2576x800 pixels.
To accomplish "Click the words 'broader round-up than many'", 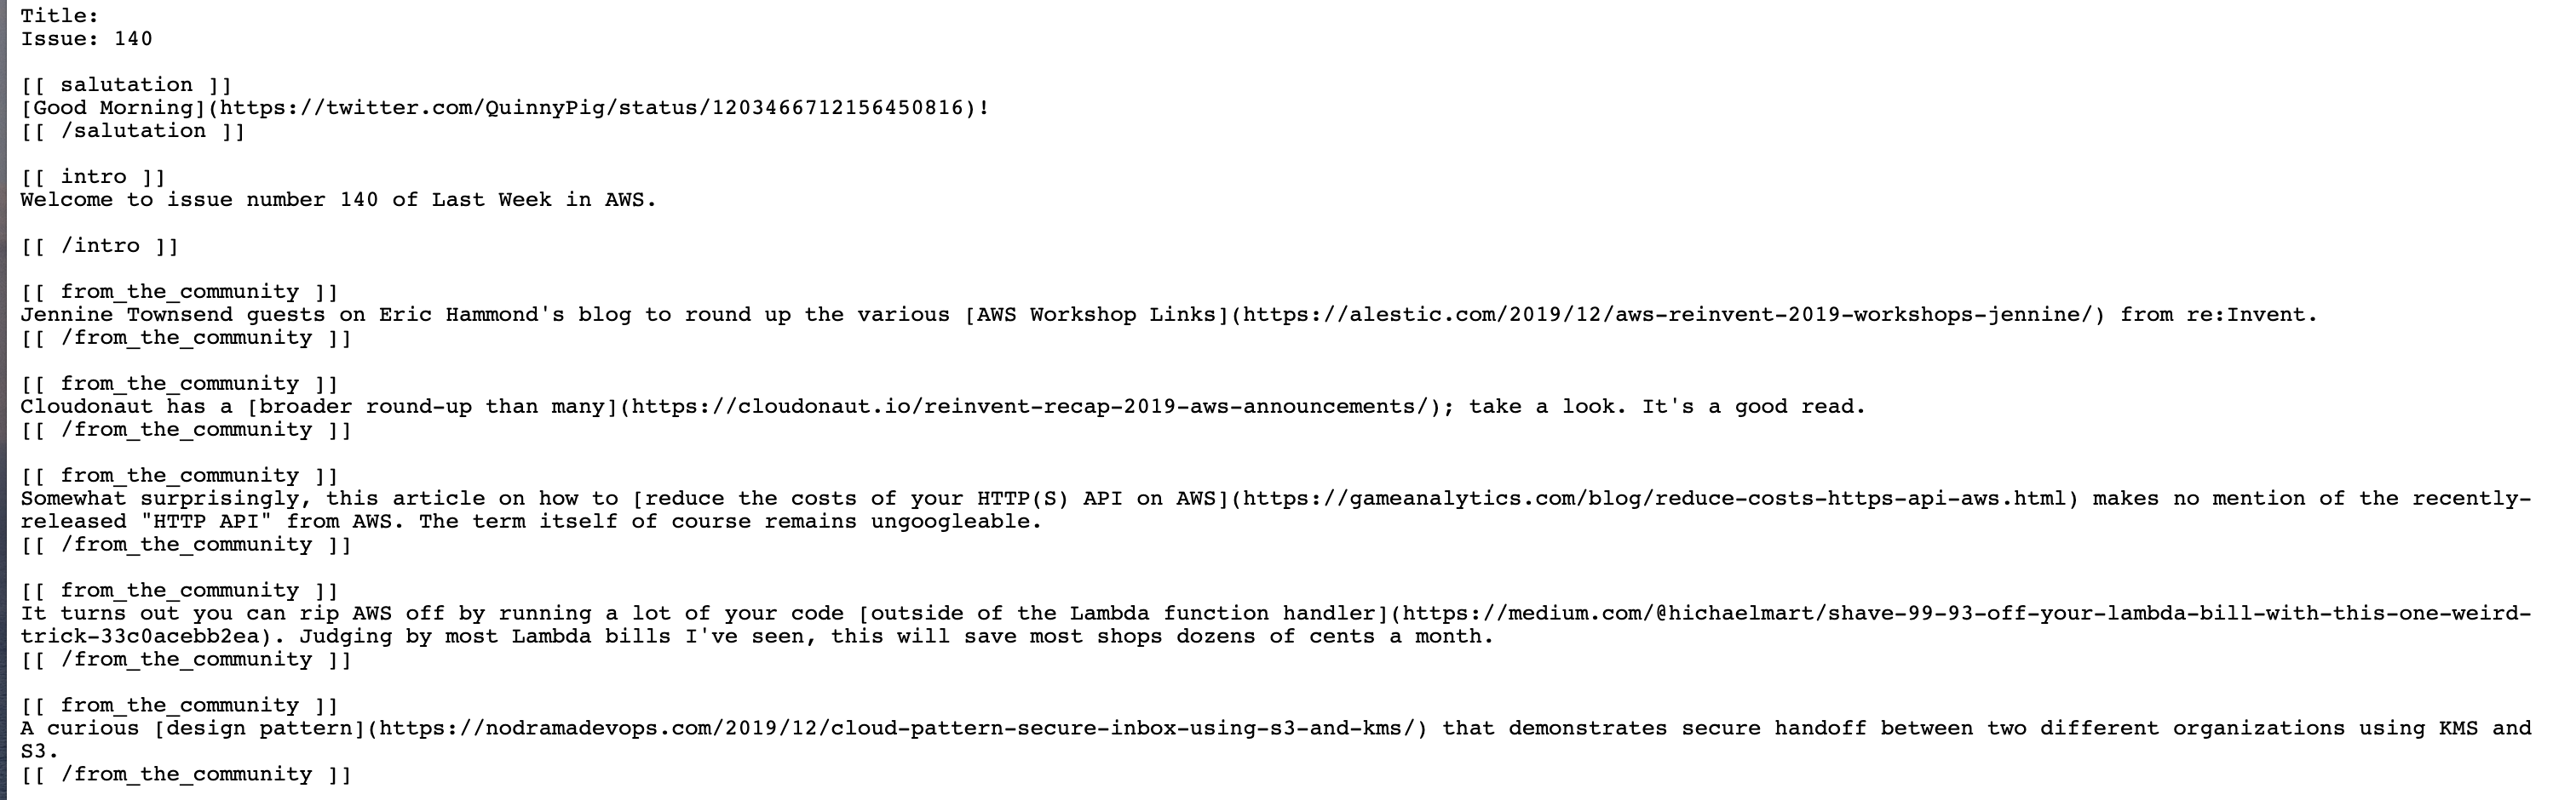I will tap(432, 407).
